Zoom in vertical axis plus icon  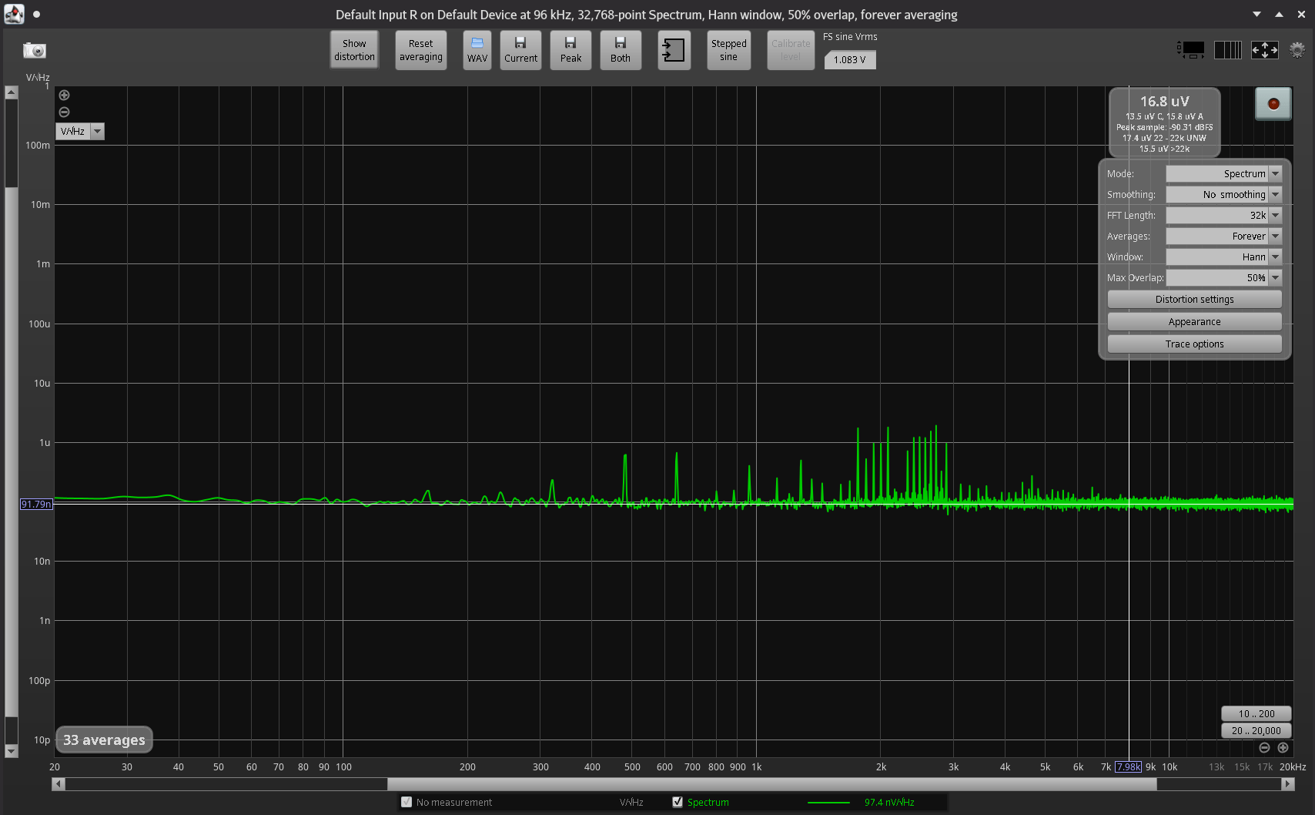point(65,96)
